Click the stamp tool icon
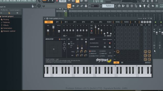163x91 pixels. (86, 6)
